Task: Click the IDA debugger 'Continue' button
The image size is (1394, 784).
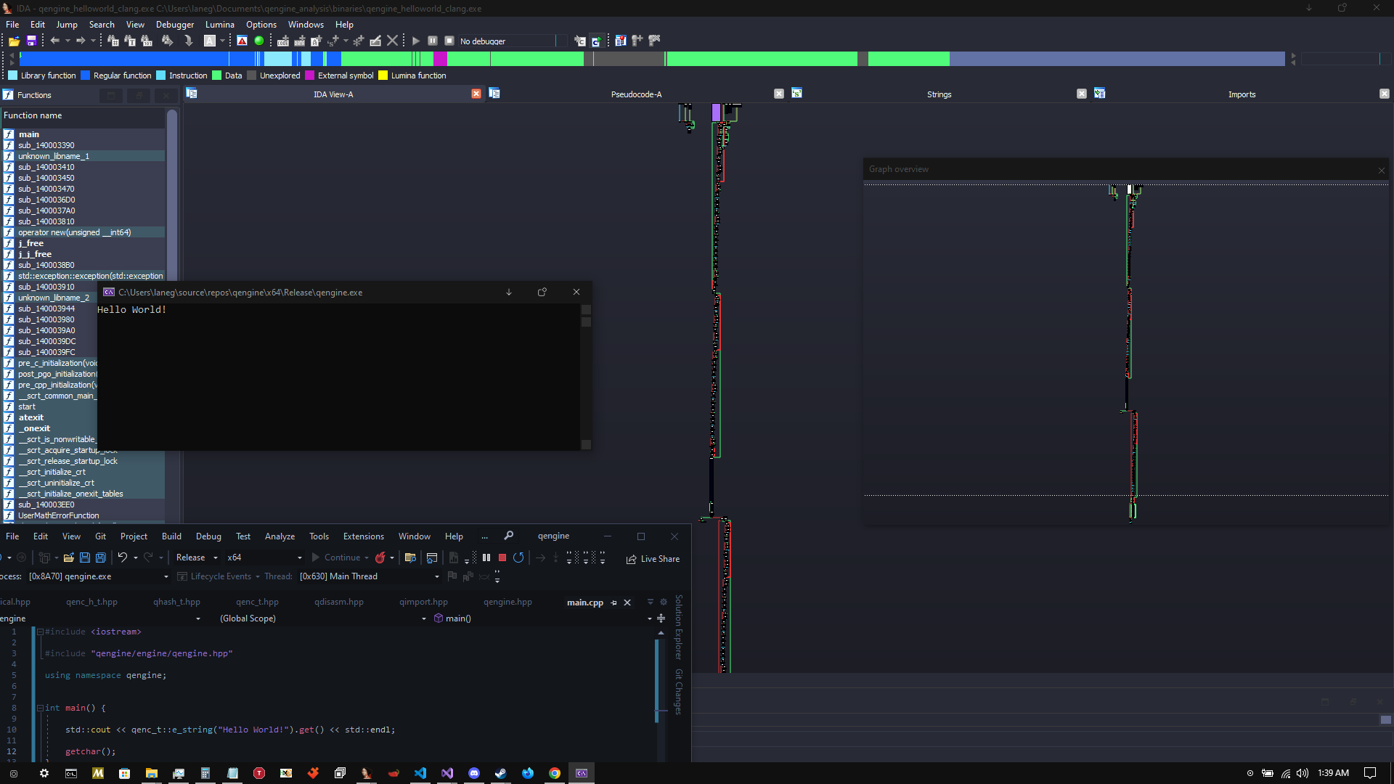Action: 415,41
